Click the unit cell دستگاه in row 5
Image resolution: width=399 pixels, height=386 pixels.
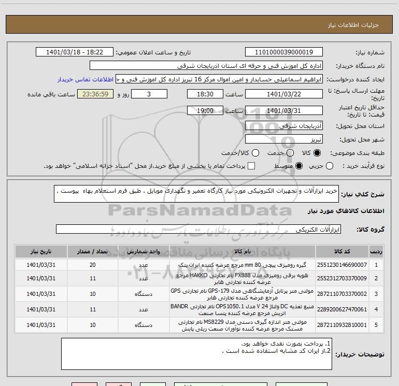tap(144, 325)
